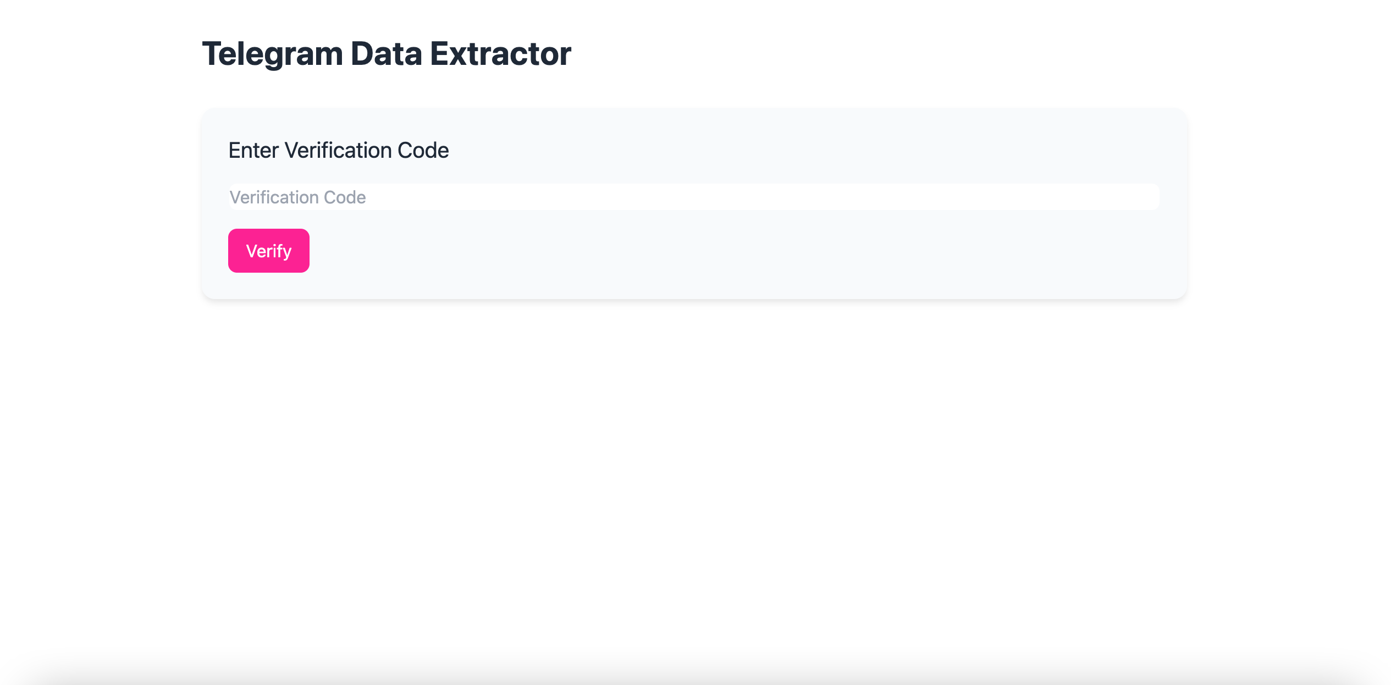This screenshot has width=1391, height=685.
Task: Click the Telegram Data Extractor title
Action: 387,54
